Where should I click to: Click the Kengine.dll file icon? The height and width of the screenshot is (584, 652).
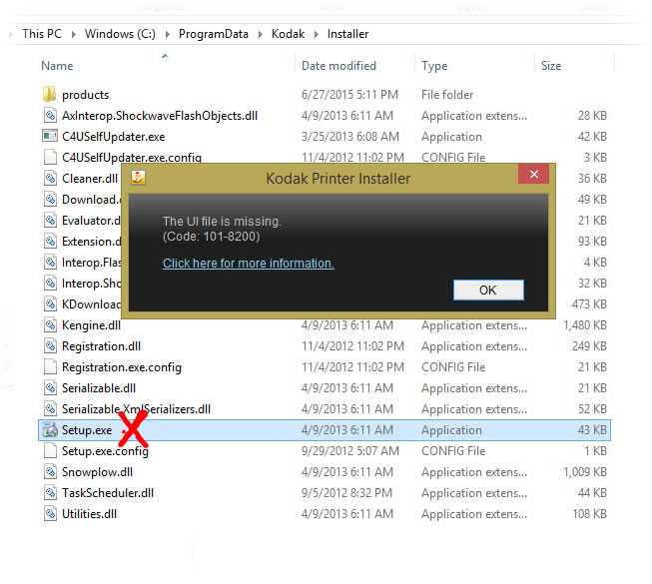[50, 325]
